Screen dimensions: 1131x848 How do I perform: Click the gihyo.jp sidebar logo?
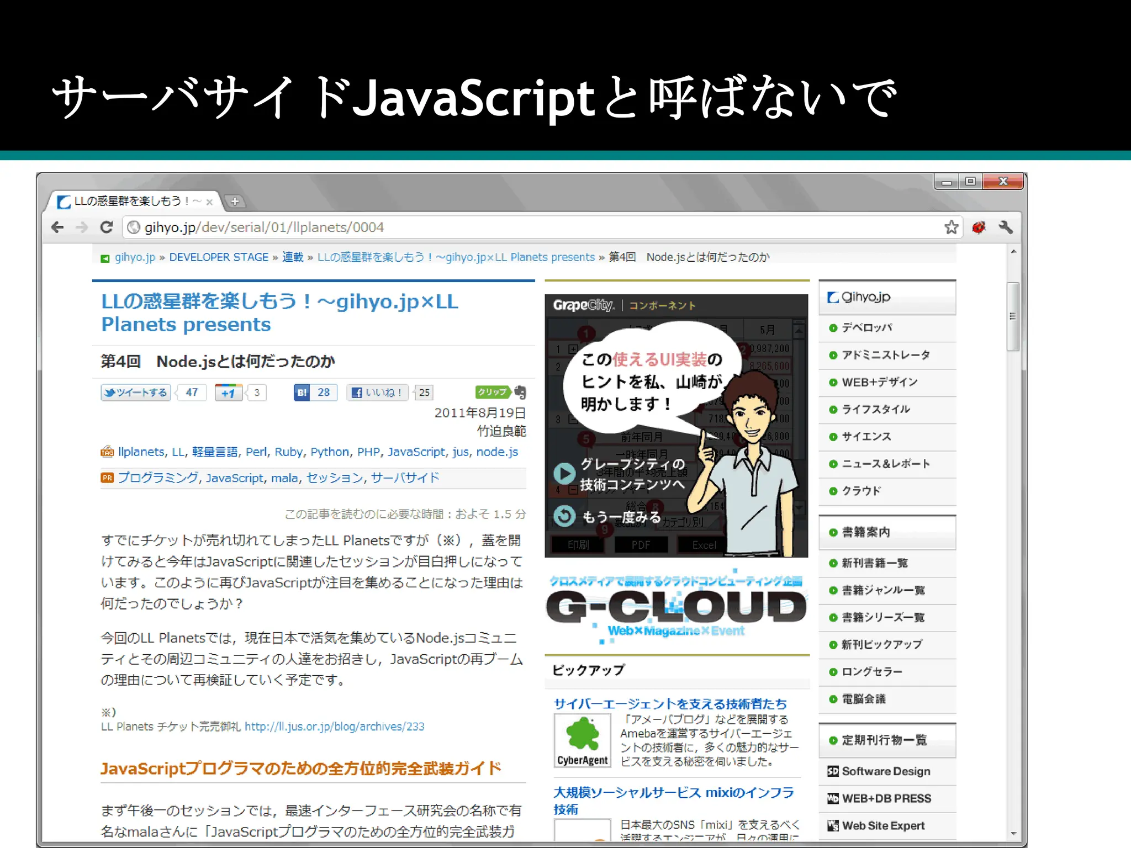point(859,297)
